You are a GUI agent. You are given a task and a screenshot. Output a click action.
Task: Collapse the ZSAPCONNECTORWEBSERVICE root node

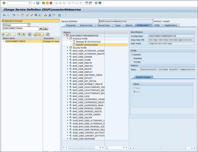[64, 36]
